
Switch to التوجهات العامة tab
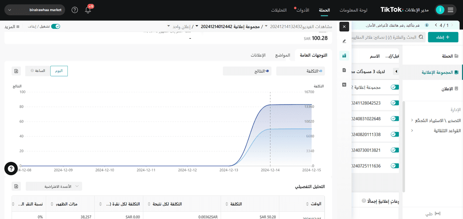coord(313,55)
